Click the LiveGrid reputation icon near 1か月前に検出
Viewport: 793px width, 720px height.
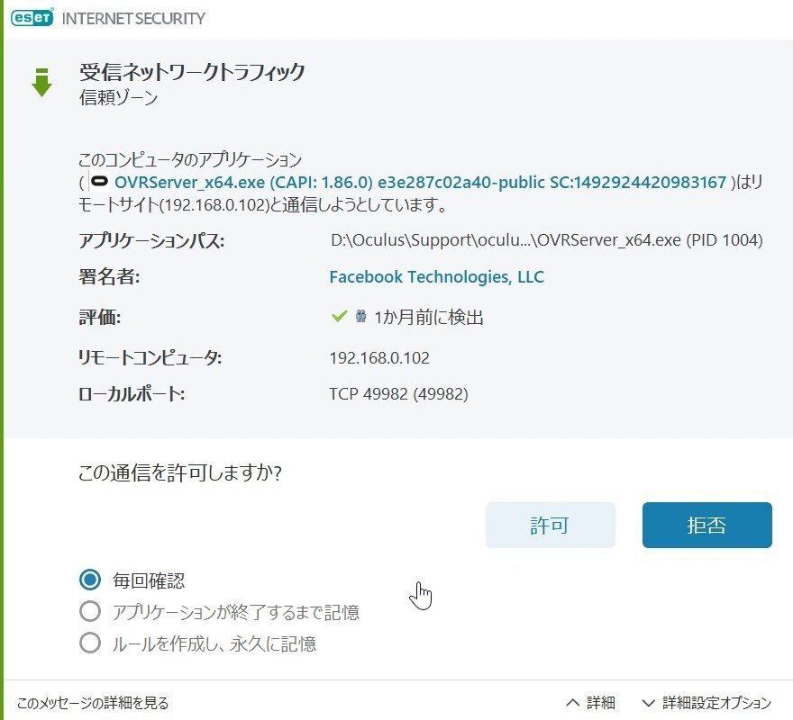tap(360, 316)
